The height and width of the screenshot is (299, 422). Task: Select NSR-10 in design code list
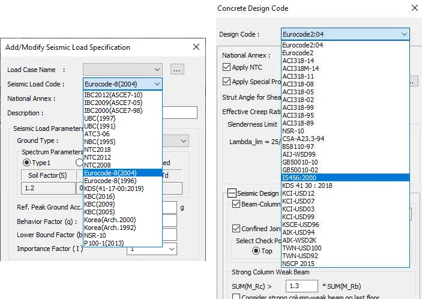coord(345,131)
